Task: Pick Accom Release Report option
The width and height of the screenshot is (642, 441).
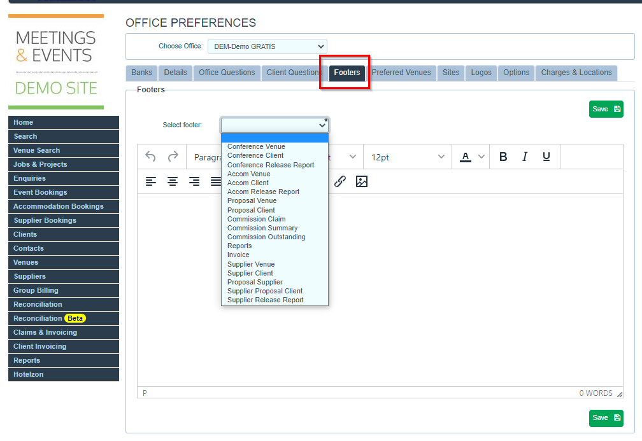Action: 275,192
